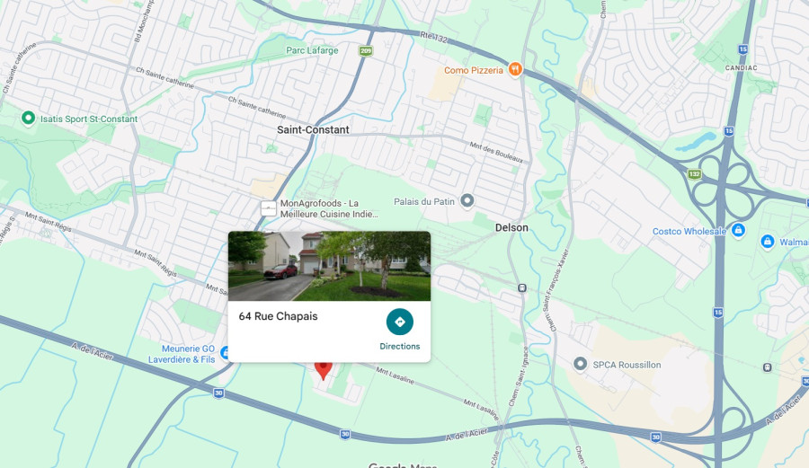Select the Autoroute 15 shield near Candiac
Screen dimensions: 809x468
click(743, 49)
